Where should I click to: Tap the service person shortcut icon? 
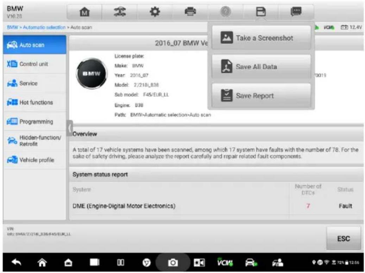pyautogui.click(x=277, y=262)
